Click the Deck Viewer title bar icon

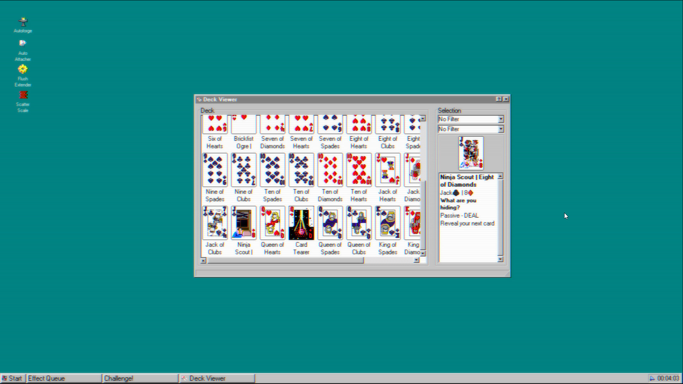[199, 100]
